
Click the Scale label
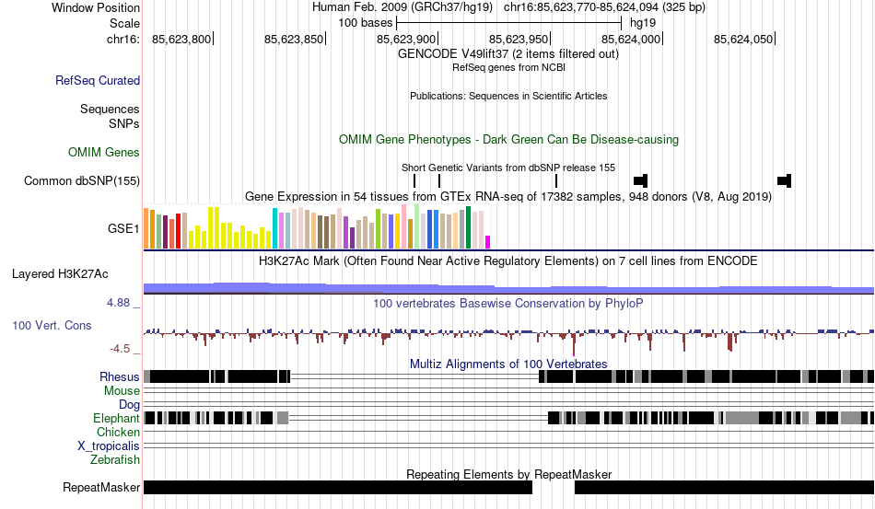[x=124, y=23]
